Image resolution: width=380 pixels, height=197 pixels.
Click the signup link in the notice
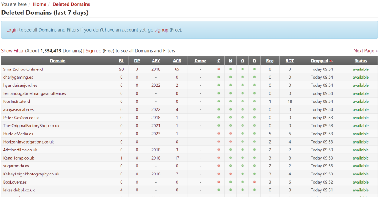click(161, 30)
